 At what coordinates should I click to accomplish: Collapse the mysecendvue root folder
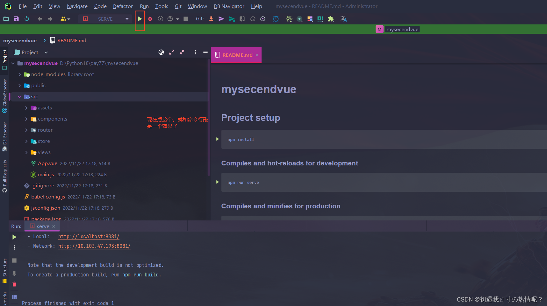[x=13, y=63]
